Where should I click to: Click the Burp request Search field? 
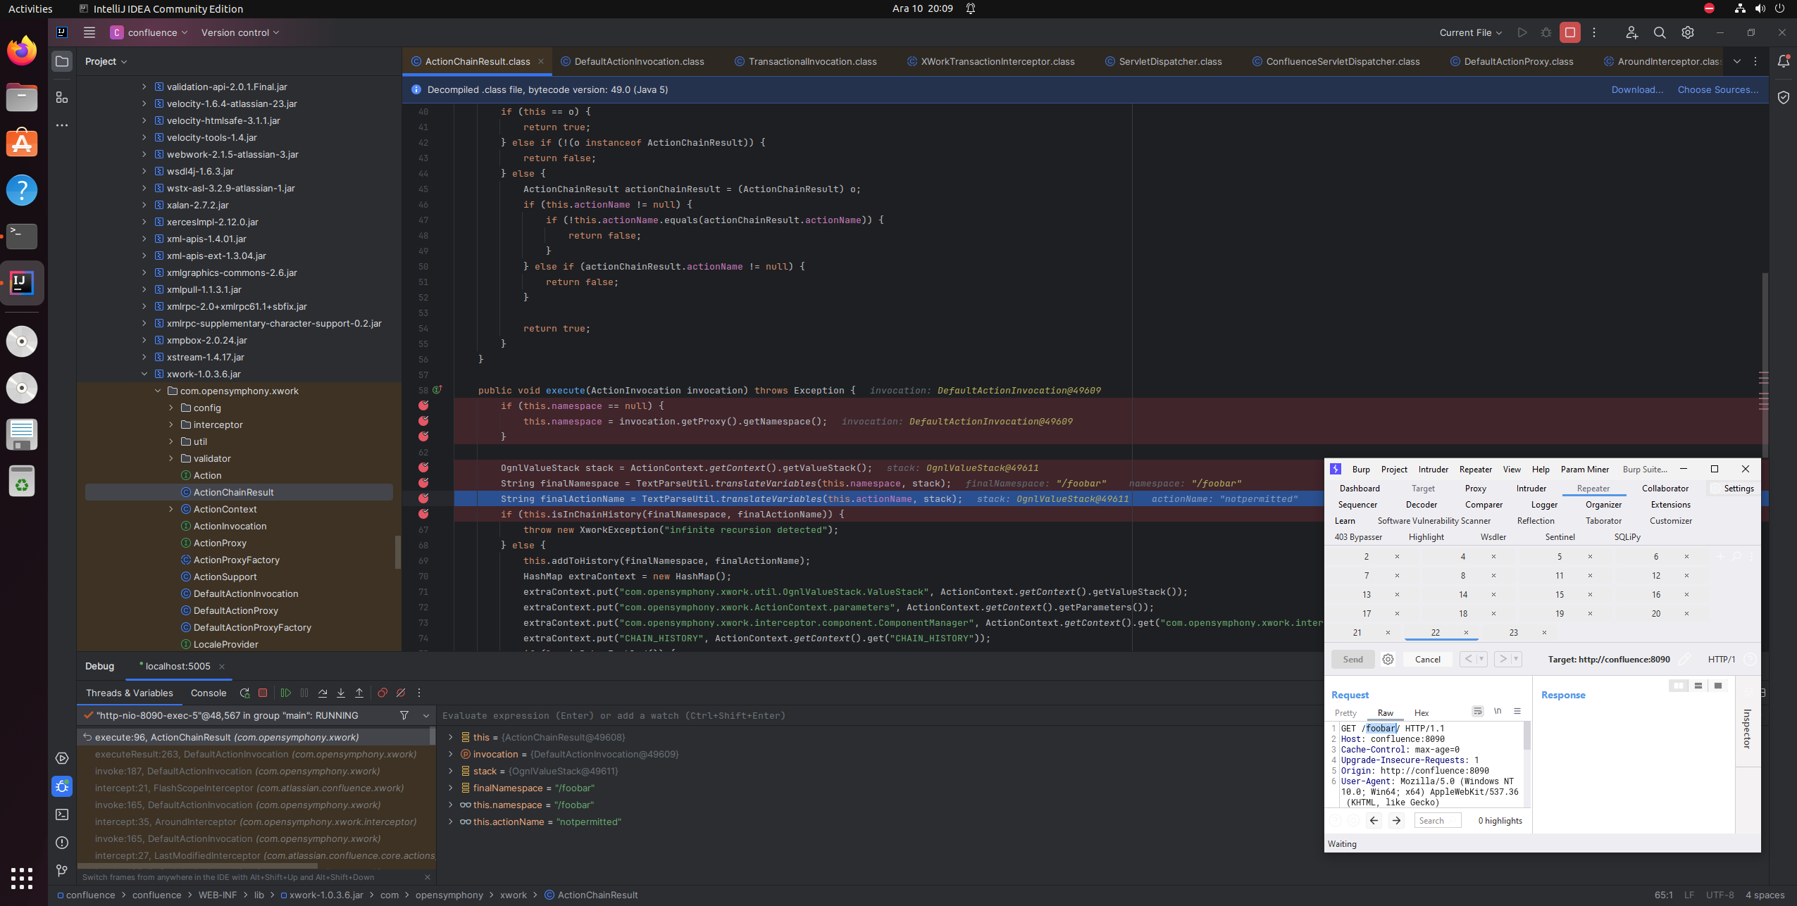[x=1438, y=820]
